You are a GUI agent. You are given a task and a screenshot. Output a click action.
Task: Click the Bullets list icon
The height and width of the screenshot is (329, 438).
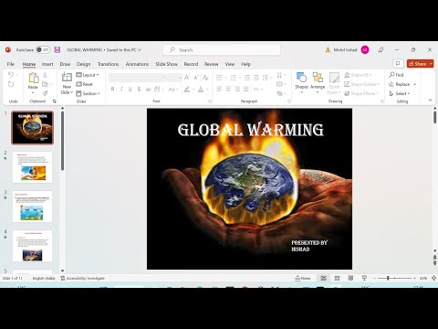click(219, 78)
